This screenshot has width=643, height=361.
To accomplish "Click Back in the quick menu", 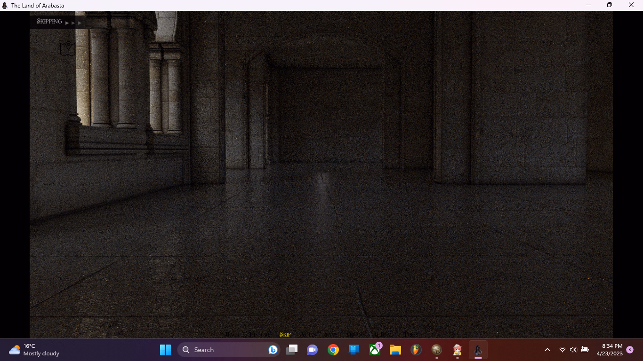I will (232, 334).
